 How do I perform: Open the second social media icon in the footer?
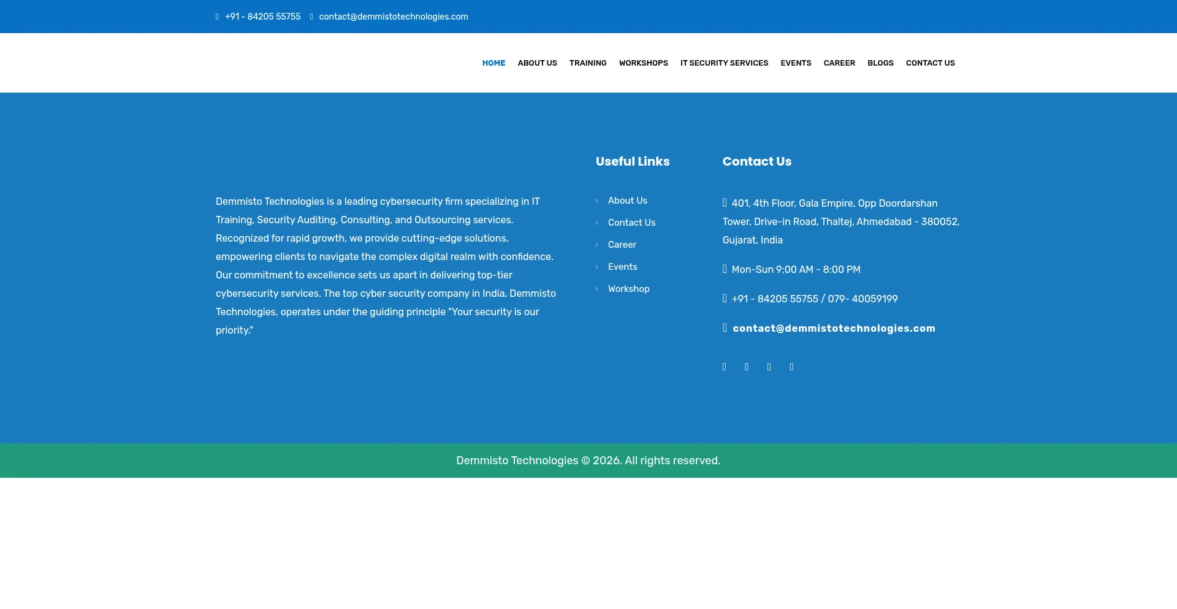[747, 367]
